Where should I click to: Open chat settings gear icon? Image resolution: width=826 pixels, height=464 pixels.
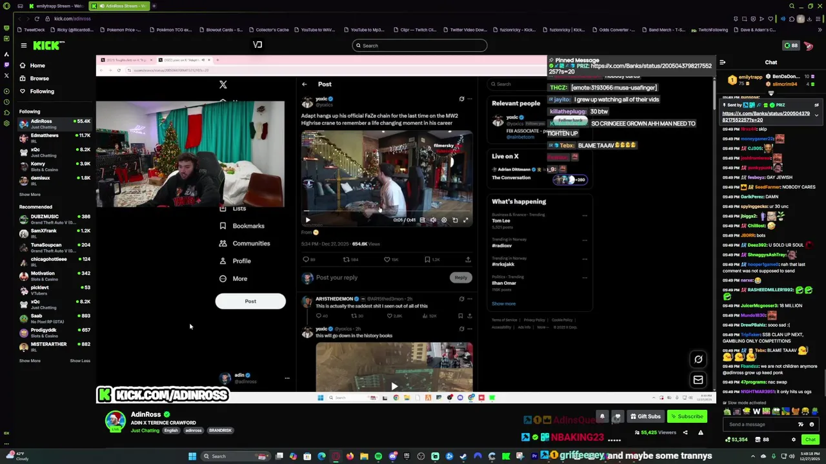point(794,440)
